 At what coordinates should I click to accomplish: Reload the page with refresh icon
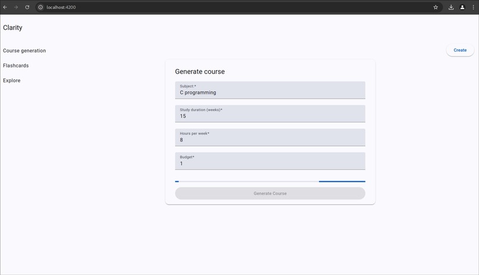(x=27, y=7)
